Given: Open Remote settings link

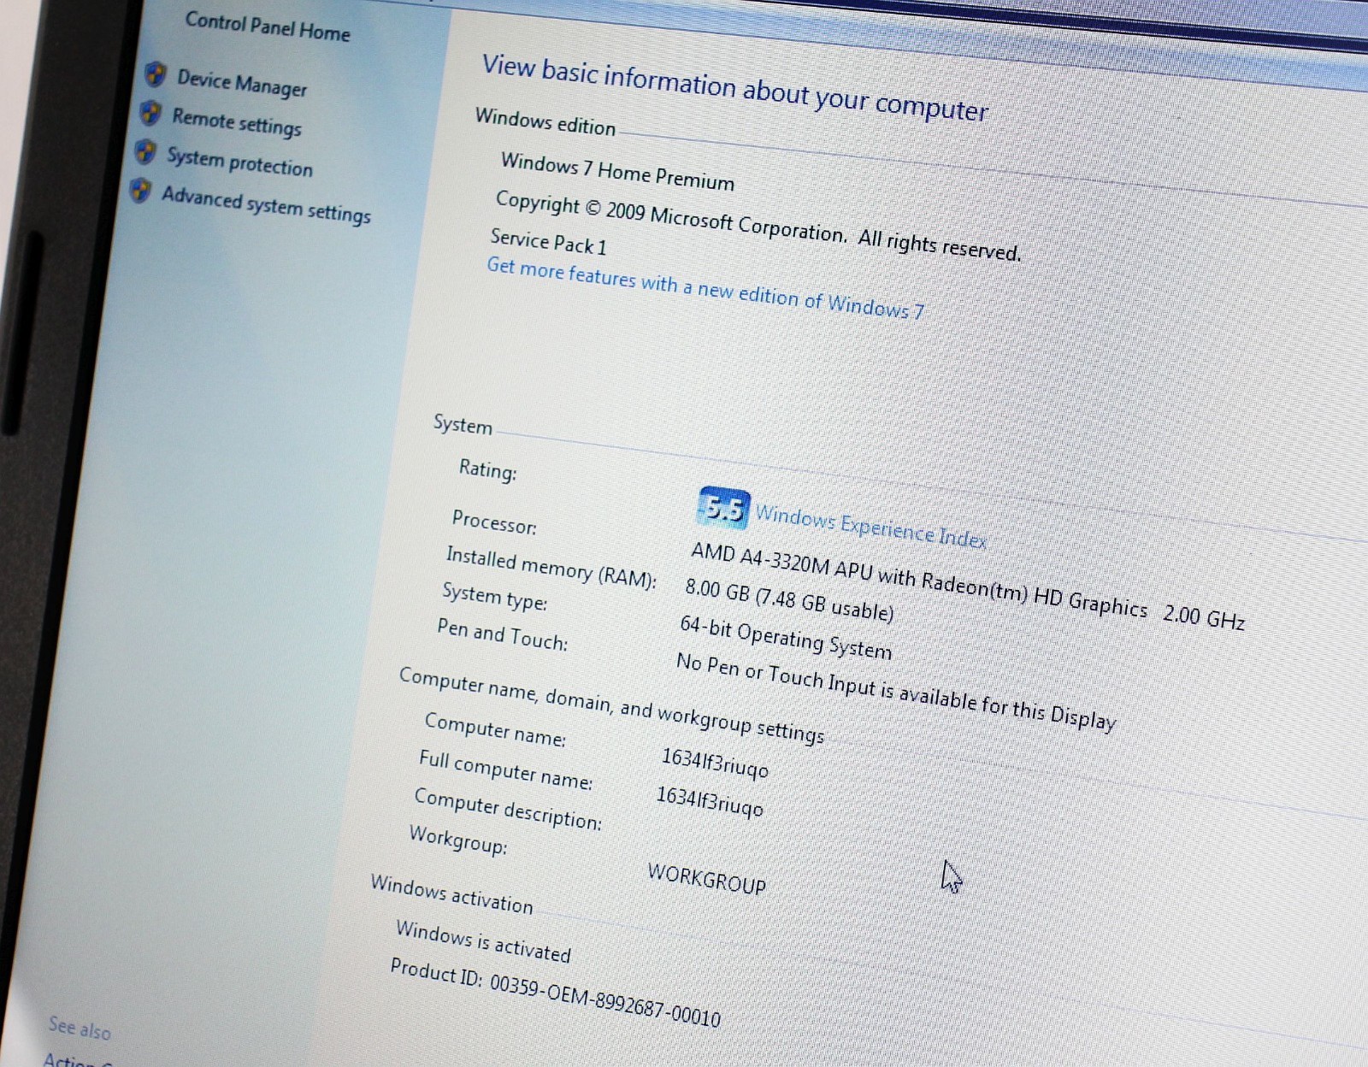Looking at the screenshot, I should tap(237, 121).
